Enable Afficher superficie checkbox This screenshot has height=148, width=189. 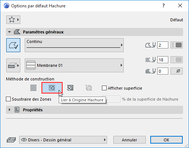(104, 88)
